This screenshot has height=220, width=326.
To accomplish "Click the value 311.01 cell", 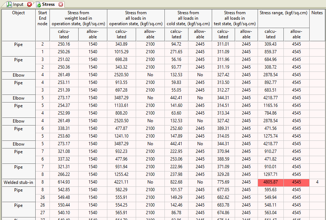I will tap(223, 44).
